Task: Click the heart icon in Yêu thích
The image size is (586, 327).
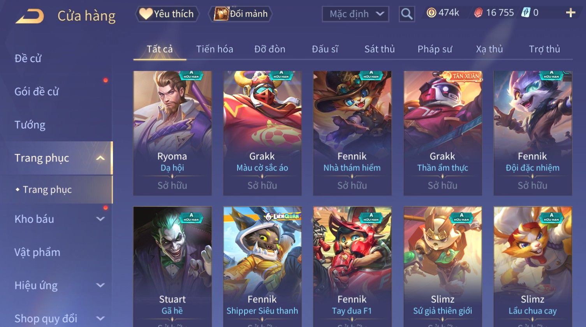Action: pos(146,14)
